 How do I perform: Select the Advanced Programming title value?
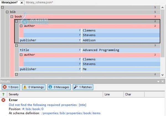pos(121,50)
